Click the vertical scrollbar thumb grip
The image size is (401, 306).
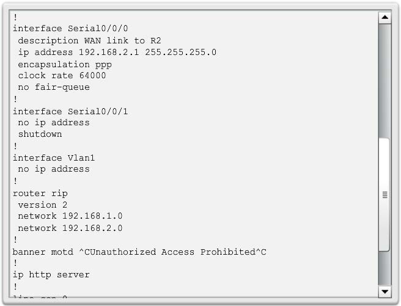(384, 195)
